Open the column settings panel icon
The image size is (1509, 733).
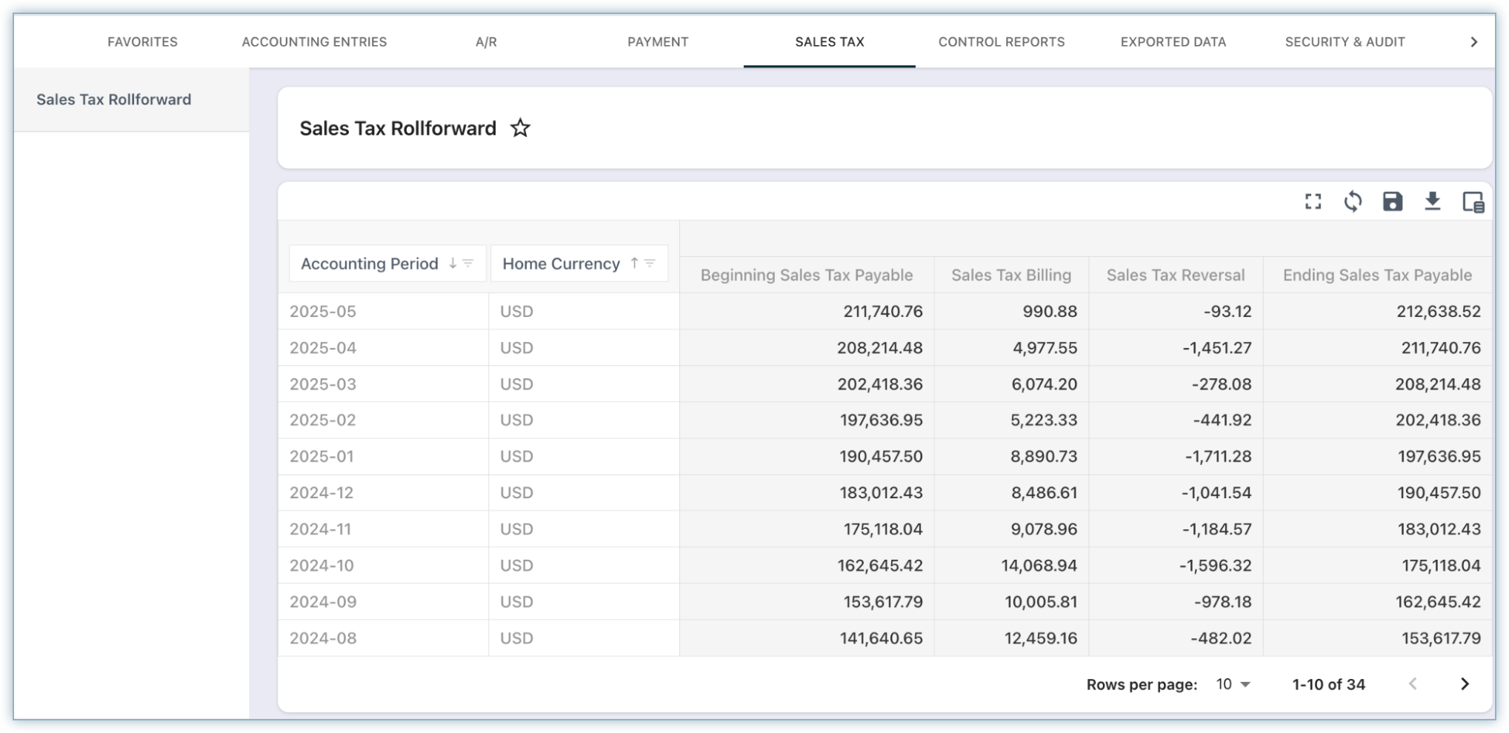[1473, 201]
